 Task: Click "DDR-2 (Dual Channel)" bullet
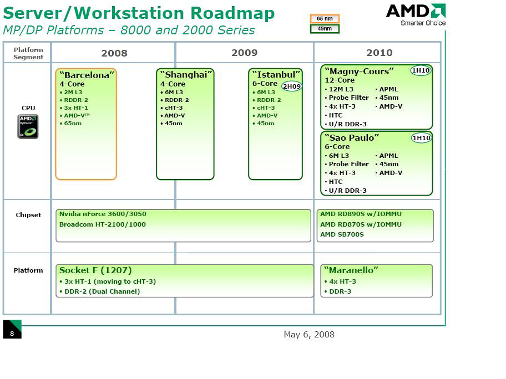[102, 291]
